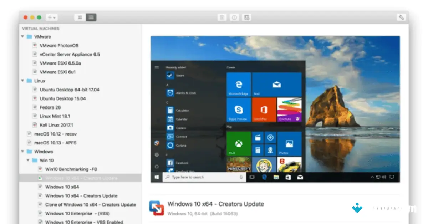Click the Type here to search field
428x224 pixels.
pyautogui.click(x=200, y=177)
